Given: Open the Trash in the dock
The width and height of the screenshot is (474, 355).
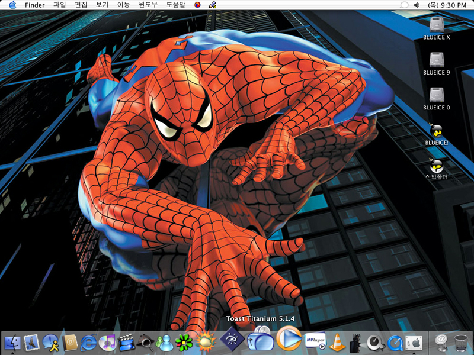Looking at the screenshot, I should point(460,342).
